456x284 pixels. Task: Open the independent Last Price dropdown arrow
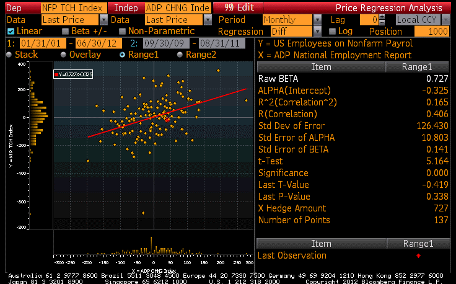pyautogui.click(x=208, y=20)
